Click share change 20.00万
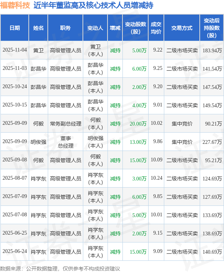The height and width of the screenshot is (272, 224). [x=138, y=124]
